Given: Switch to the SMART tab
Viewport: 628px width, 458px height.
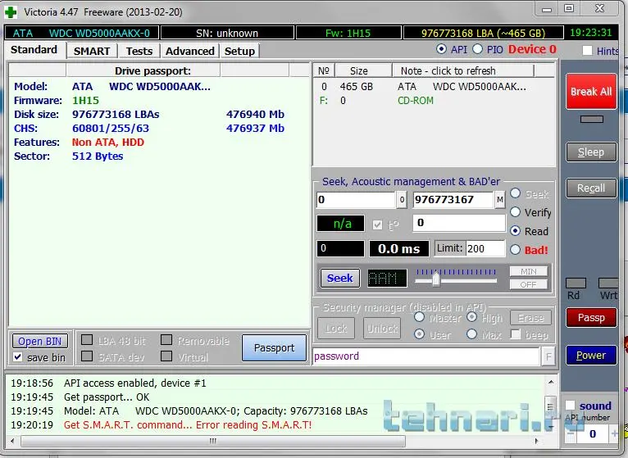Looking at the screenshot, I should (92, 51).
